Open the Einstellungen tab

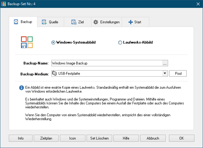[x=107, y=22]
